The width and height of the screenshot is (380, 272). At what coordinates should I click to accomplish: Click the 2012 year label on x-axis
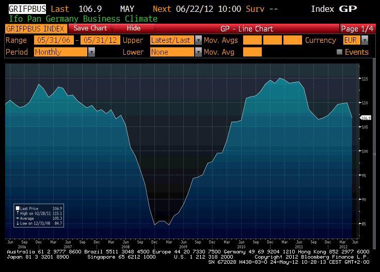coord(343,247)
